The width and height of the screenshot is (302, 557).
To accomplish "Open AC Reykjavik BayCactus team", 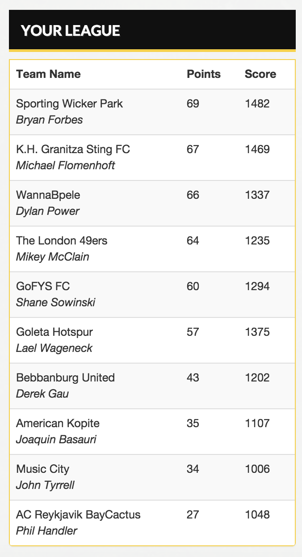I will (78, 514).
